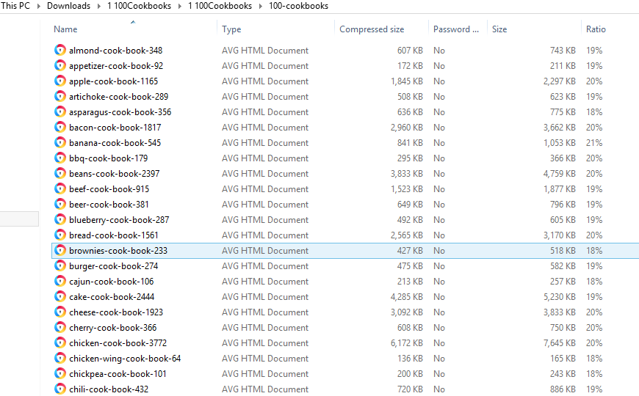Click the 5,230 KB size of cake cookbook
Viewport: 639px width, 396px height.
tap(559, 297)
